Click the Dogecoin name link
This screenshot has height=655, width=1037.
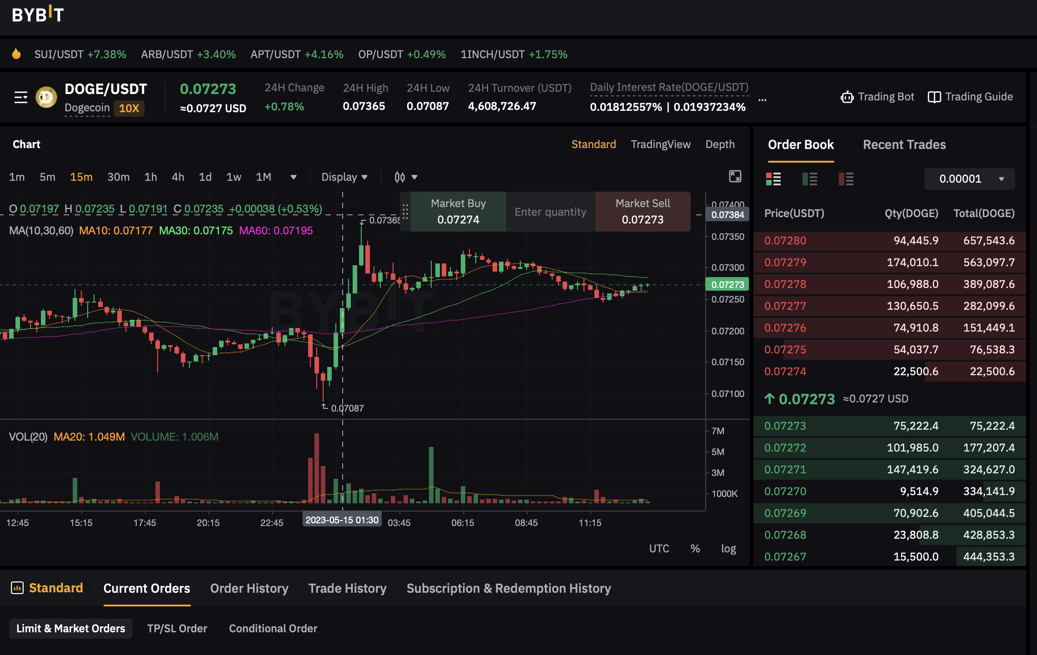(87, 108)
